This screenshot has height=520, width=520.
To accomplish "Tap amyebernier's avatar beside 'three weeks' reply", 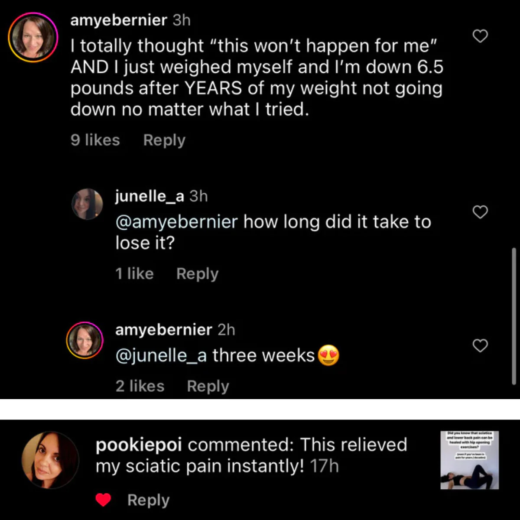I will click(x=84, y=341).
